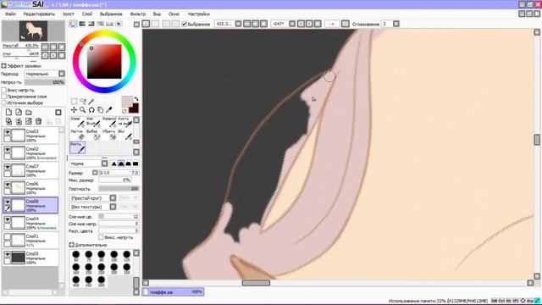542x305 pixels.
Task: Show the Слой1 layer
Action: coord(7,236)
